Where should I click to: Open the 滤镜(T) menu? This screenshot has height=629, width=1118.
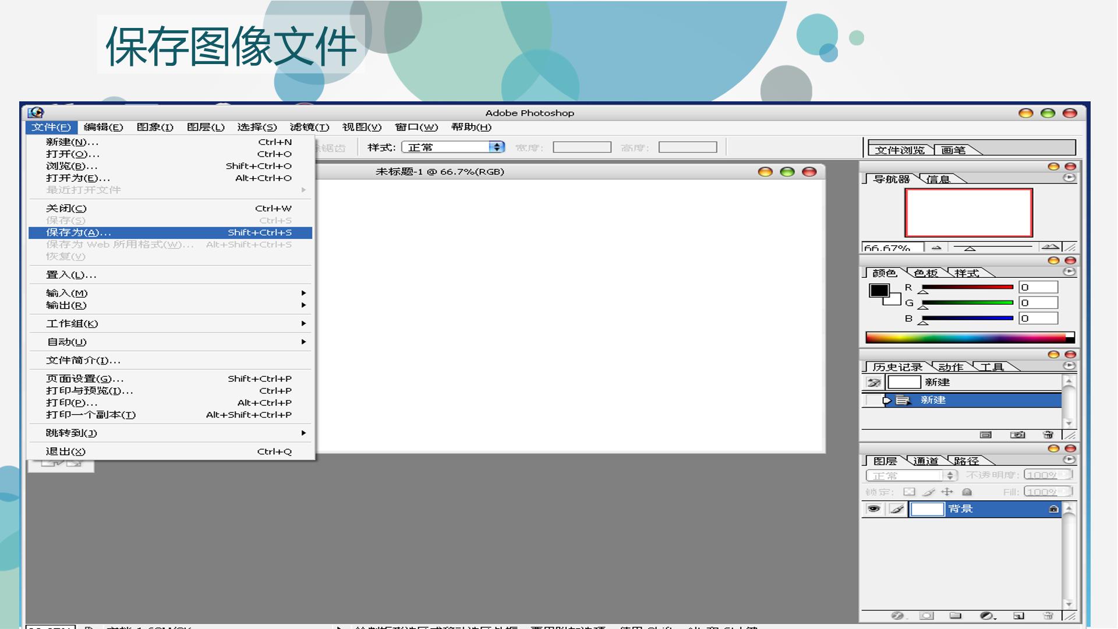[x=309, y=127]
